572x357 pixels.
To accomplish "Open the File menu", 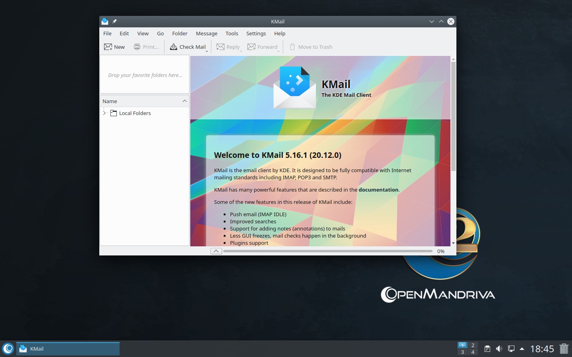I will pos(107,33).
